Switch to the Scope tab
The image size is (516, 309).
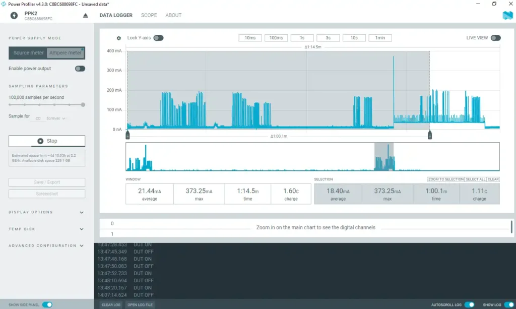coord(149,15)
